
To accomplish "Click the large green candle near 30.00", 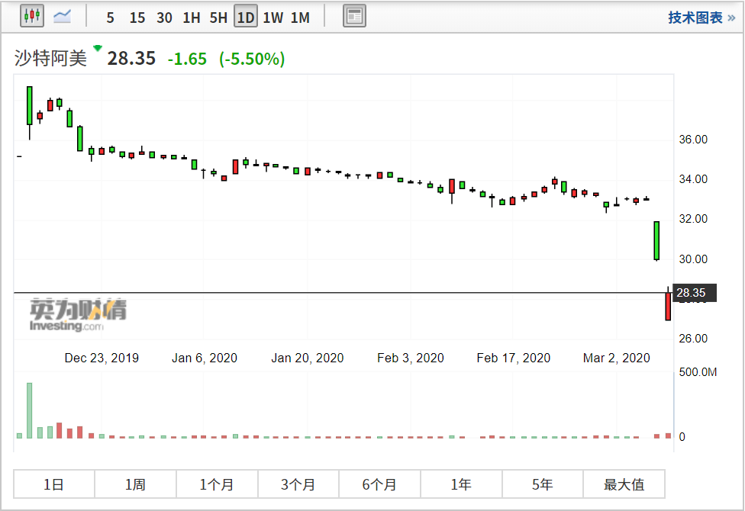I will tap(656, 240).
